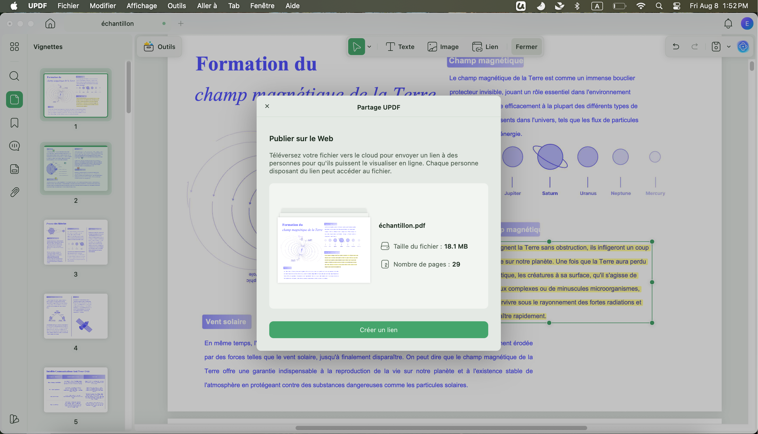Close the Partage UPDF dialog
Image resolution: width=758 pixels, height=434 pixels.
click(x=267, y=106)
